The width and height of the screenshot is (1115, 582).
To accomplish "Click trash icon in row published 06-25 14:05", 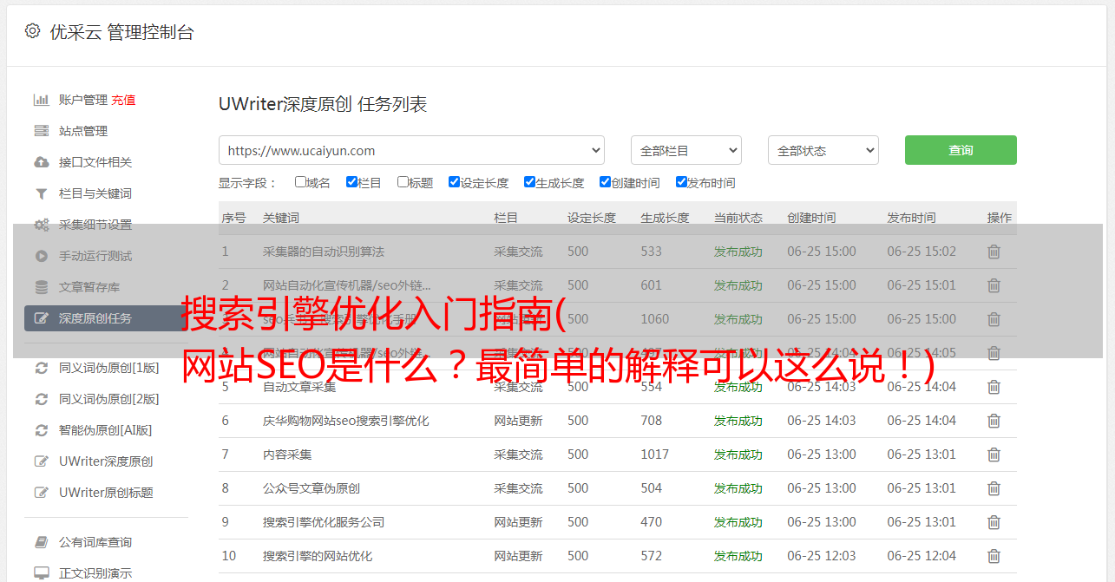I will [x=994, y=353].
